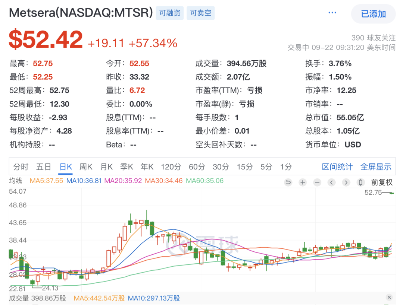The image size is (403, 305).
Task: Select the 周K chart tab
Action: coord(85,167)
